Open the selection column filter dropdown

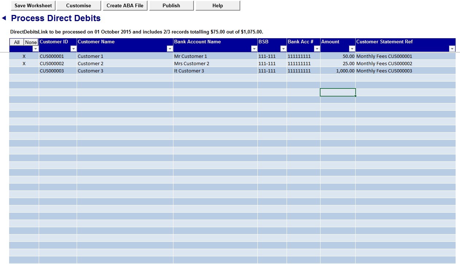click(35, 48)
